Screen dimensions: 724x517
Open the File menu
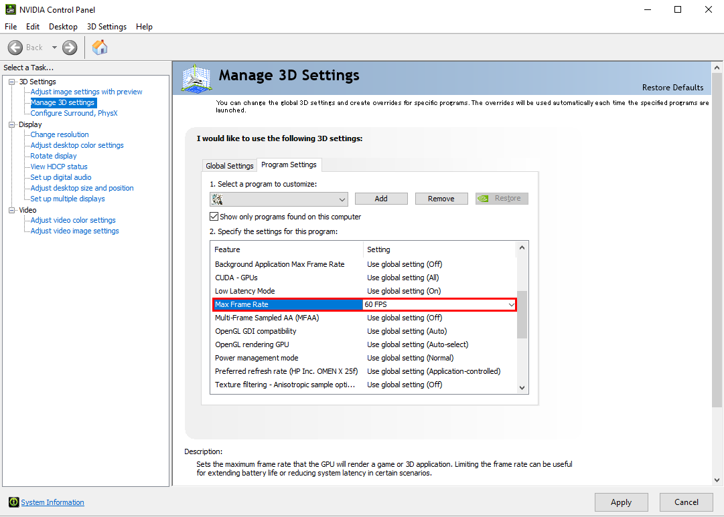tap(11, 27)
